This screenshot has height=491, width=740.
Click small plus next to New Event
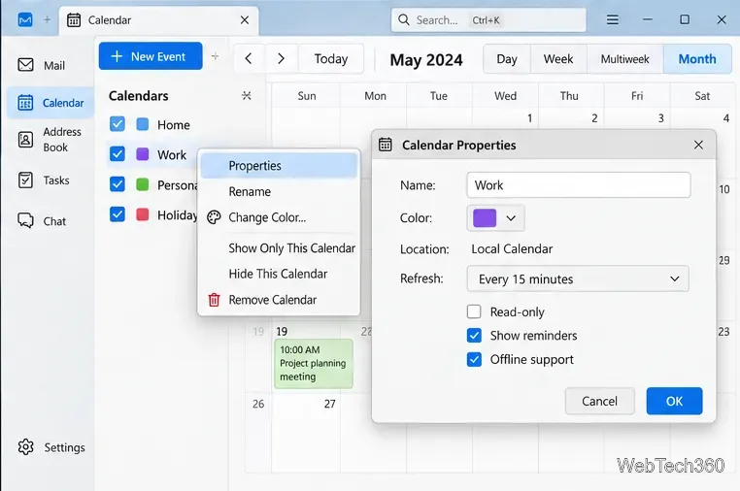point(215,56)
